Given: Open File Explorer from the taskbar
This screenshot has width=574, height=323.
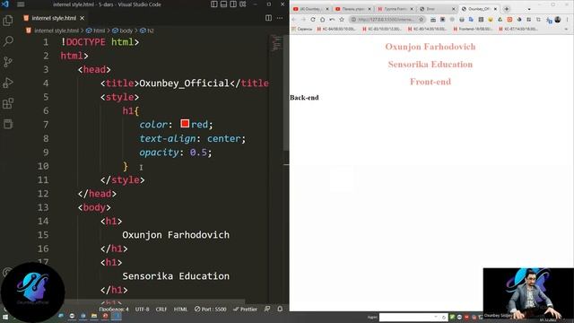Looking at the screenshot, I should tap(94, 316).
